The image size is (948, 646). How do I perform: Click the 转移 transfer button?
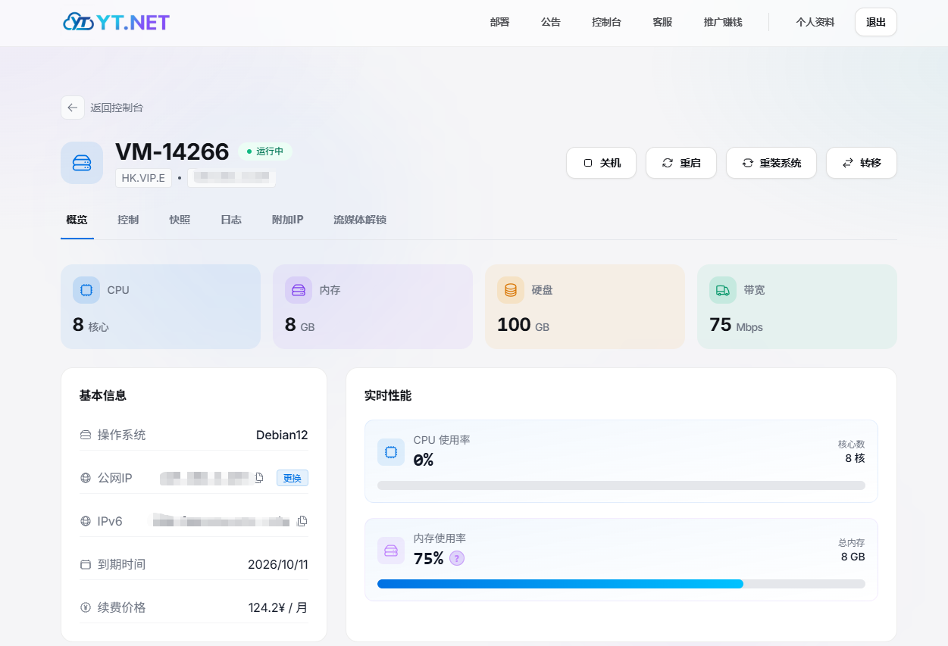click(x=862, y=163)
